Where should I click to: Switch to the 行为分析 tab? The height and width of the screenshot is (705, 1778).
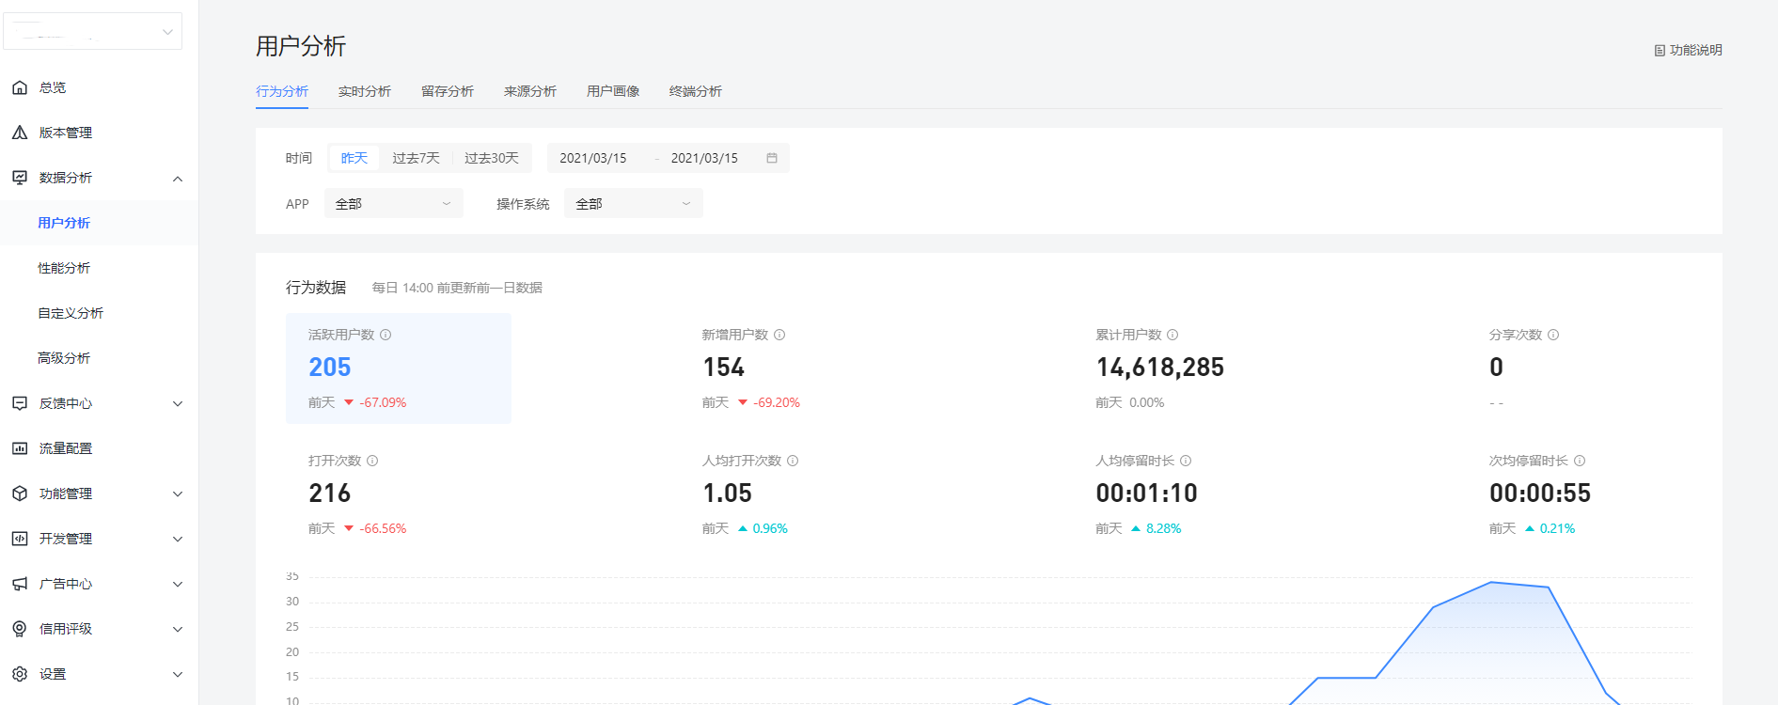click(x=282, y=91)
